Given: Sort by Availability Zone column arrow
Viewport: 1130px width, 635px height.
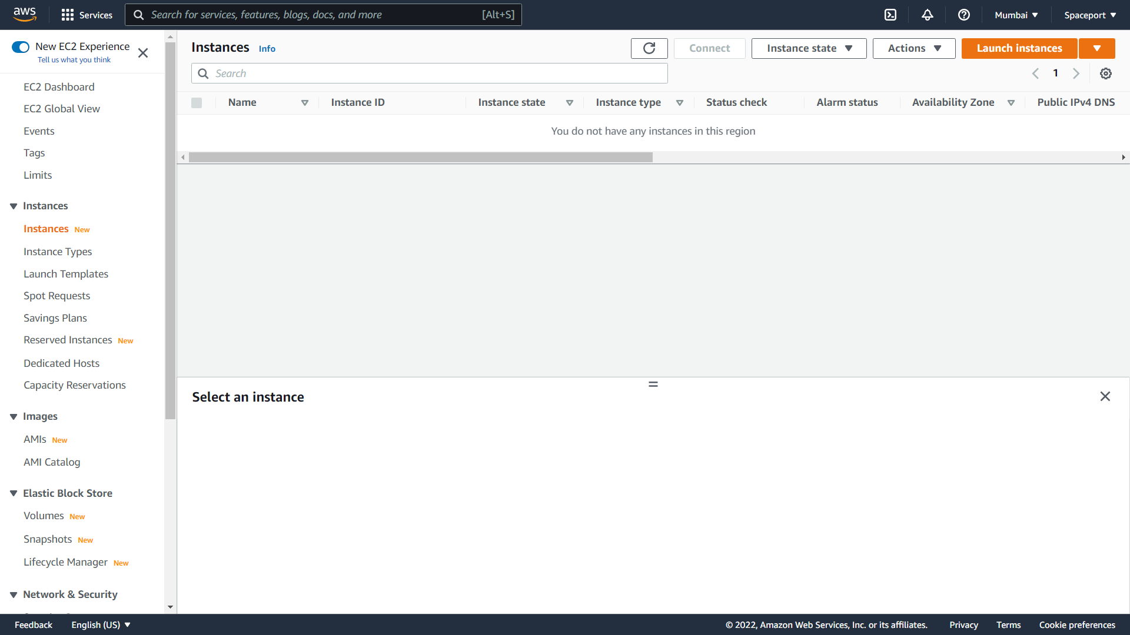Looking at the screenshot, I should coord(1011,103).
